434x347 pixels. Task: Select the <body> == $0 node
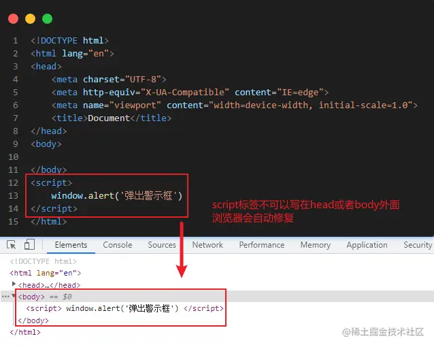(x=45, y=297)
